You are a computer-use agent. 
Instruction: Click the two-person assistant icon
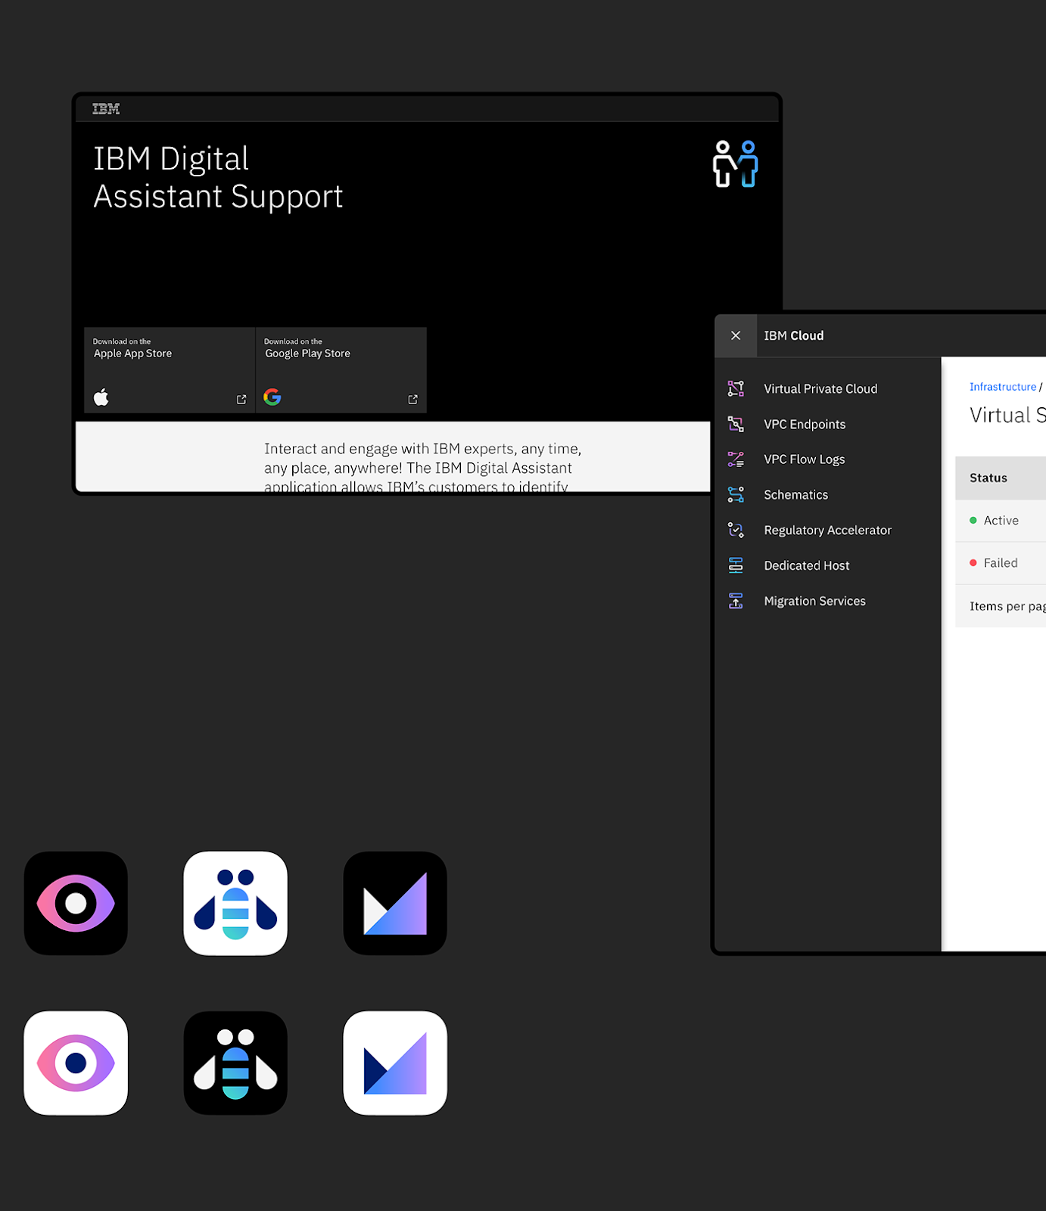click(x=735, y=163)
